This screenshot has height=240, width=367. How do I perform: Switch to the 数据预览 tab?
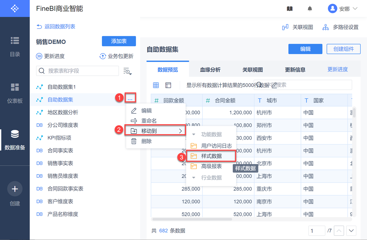click(168, 70)
